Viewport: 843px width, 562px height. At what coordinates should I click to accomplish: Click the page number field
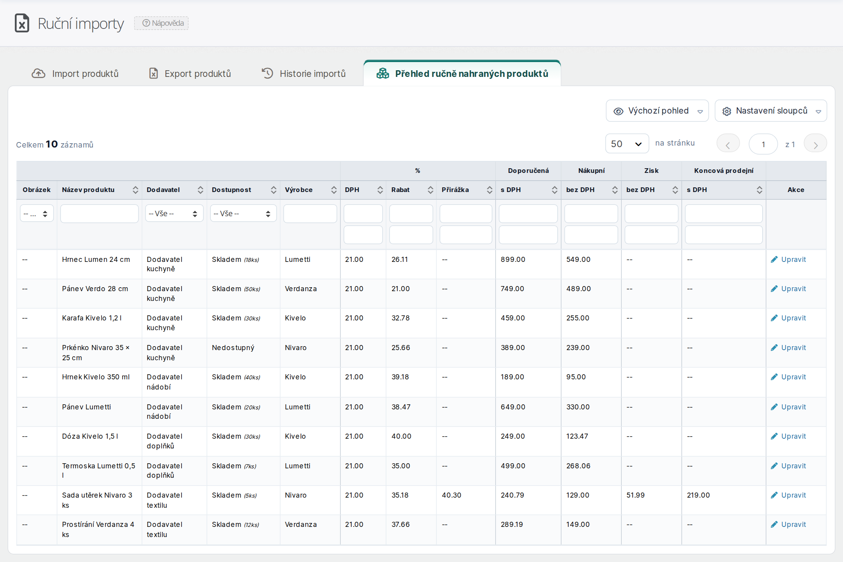(763, 144)
